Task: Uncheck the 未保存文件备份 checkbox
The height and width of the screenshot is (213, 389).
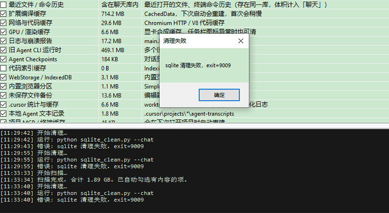Action: [x=3, y=95]
